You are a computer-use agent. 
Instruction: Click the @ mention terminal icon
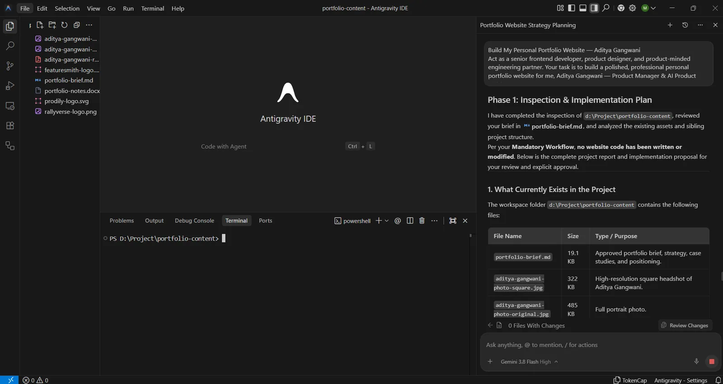coord(398,220)
